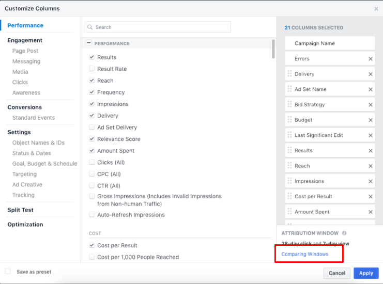Open the Conversions category

pyautogui.click(x=25, y=107)
